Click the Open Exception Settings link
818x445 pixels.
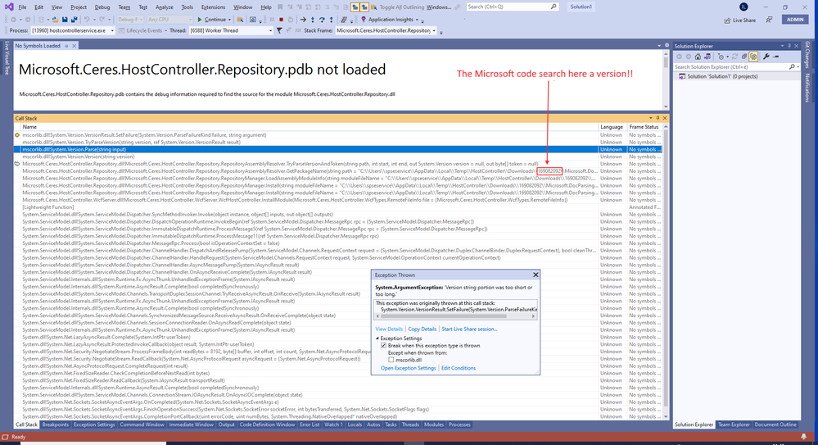click(408, 368)
